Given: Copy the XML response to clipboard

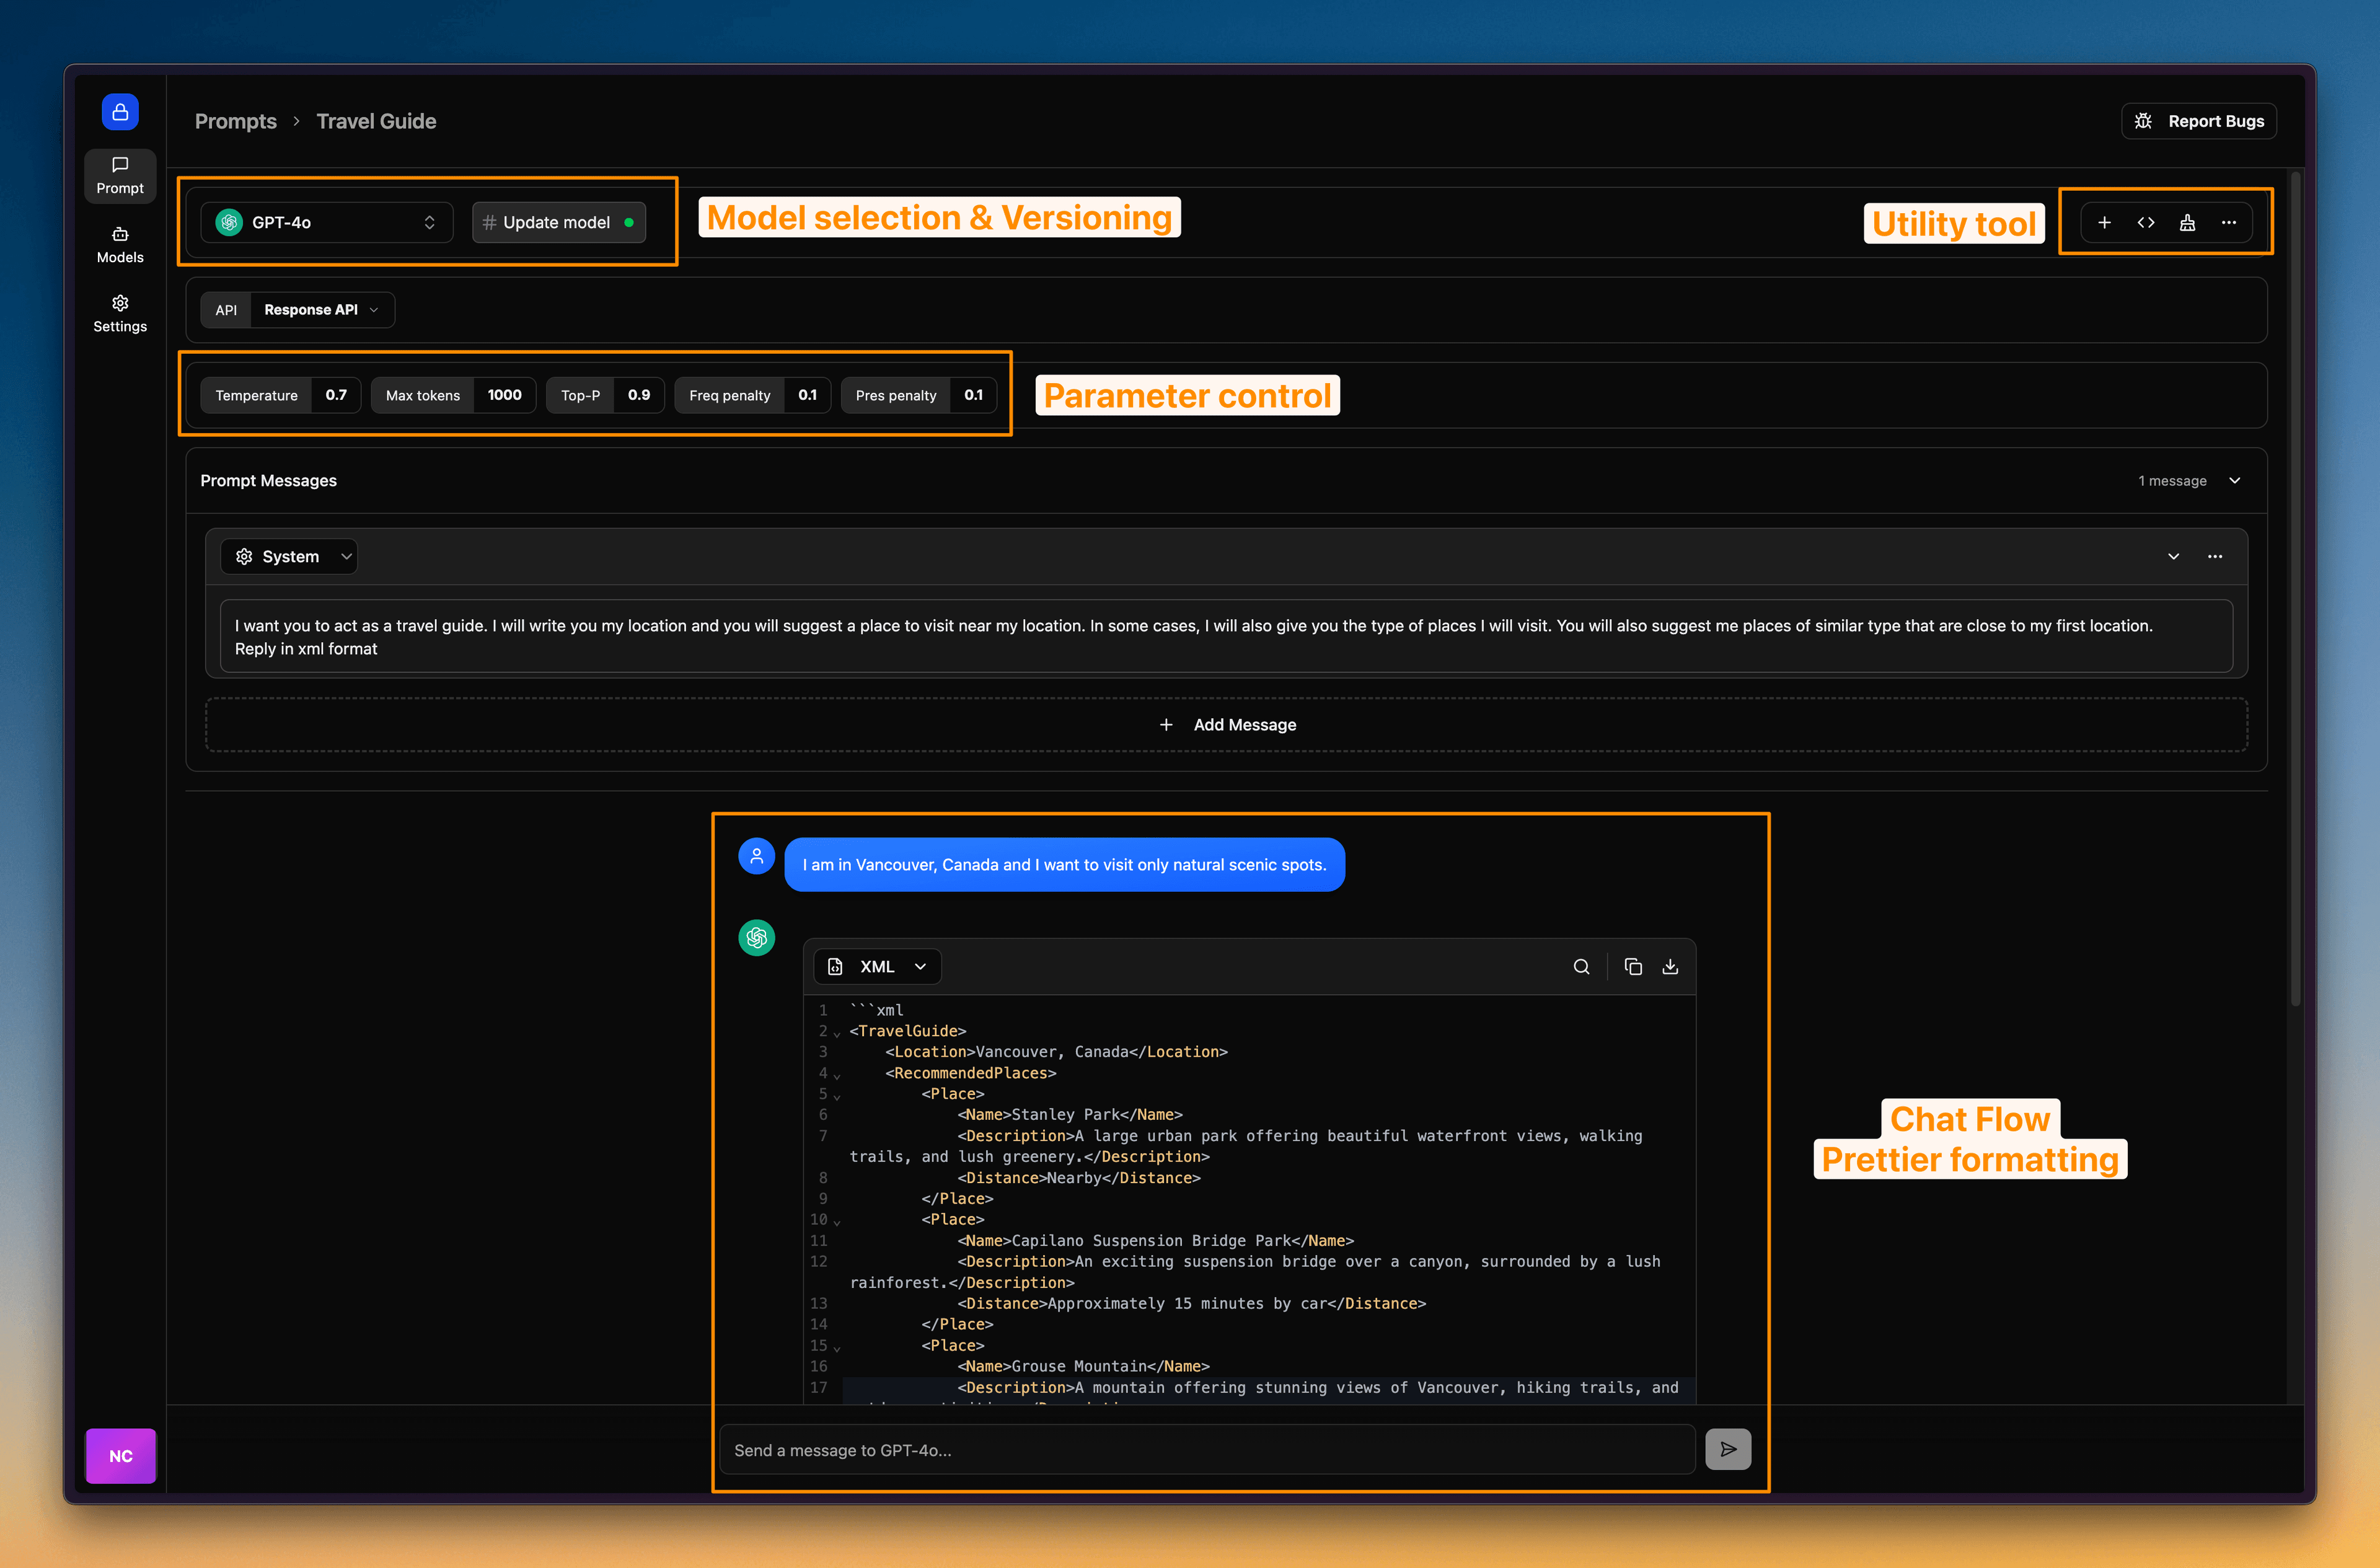Looking at the screenshot, I should click(1633, 967).
